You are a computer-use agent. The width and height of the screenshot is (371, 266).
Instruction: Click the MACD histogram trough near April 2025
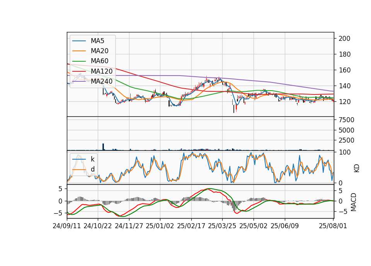point(234,206)
